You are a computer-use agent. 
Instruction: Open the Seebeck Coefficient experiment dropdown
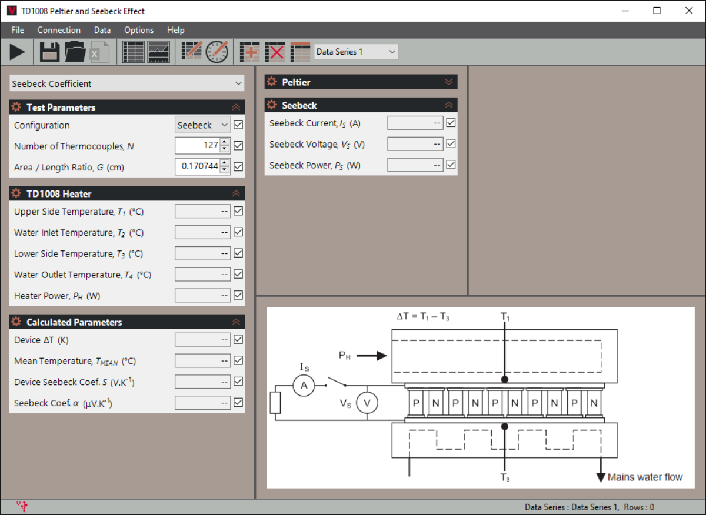pyautogui.click(x=127, y=83)
